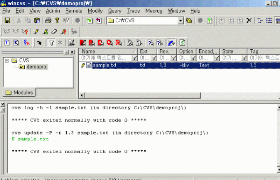Select the sample.txt file row

coord(179,65)
